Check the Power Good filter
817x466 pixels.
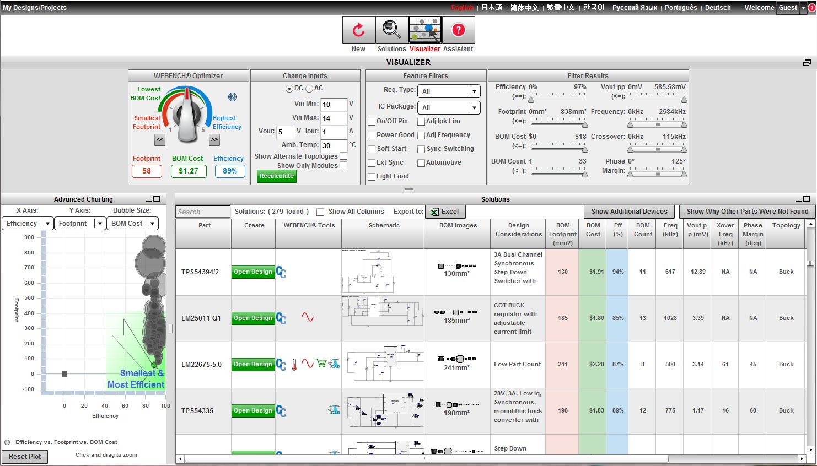pyautogui.click(x=372, y=136)
